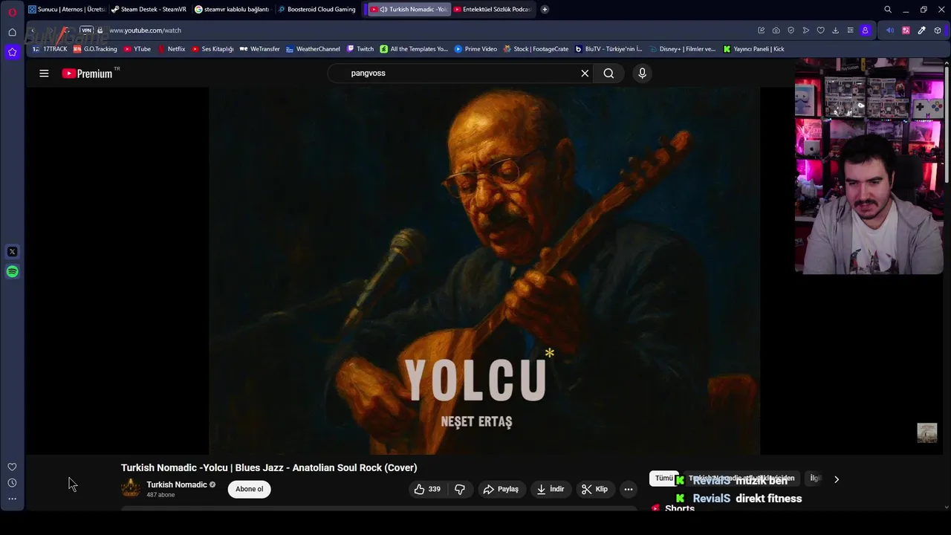The image size is (951, 535).
Task: Open G.O.Tracking bookmark
Action: pyautogui.click(x=95, y=49)
